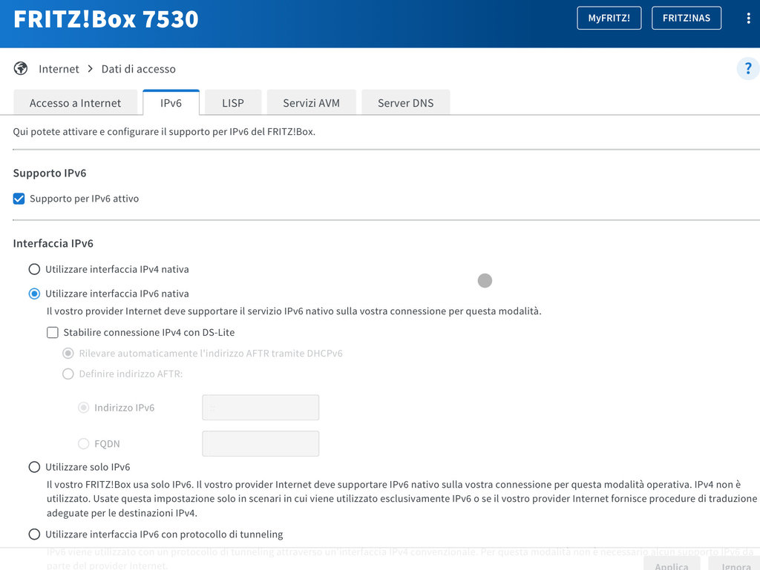Click the breadcrumb chevron after Internet

click(90, 69)
